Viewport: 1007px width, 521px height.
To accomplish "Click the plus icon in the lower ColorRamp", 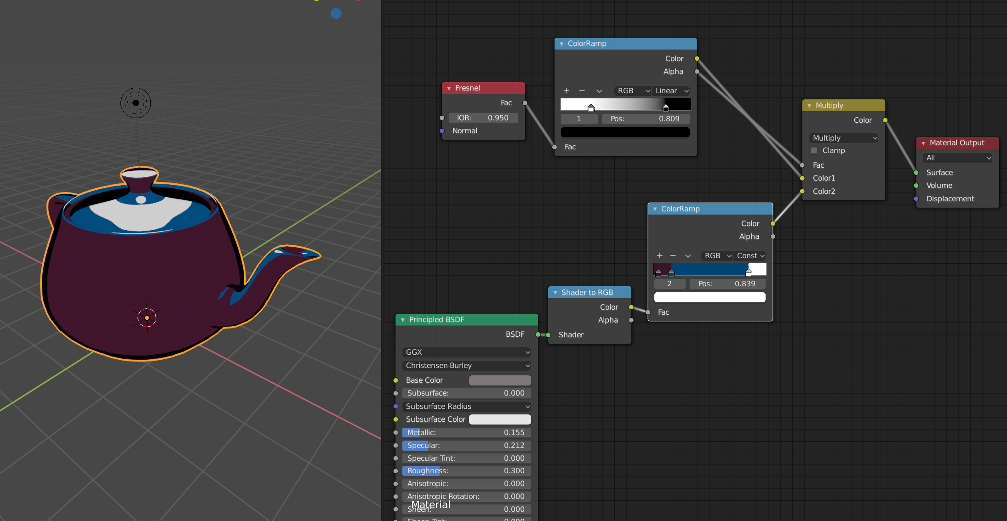I will pos(659,256).
